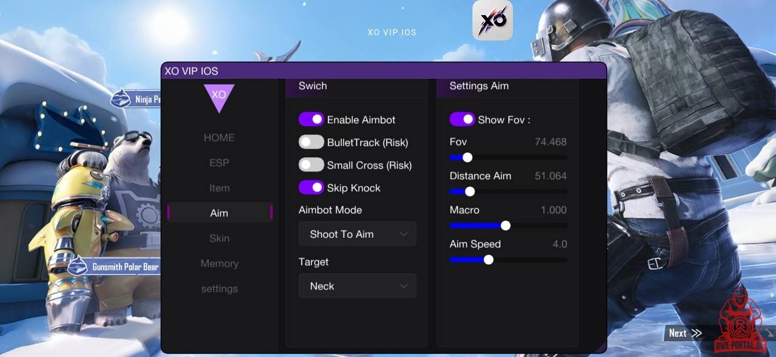Switch to the HOME tab
776x357 pixels.
click(x=219, y=138)
